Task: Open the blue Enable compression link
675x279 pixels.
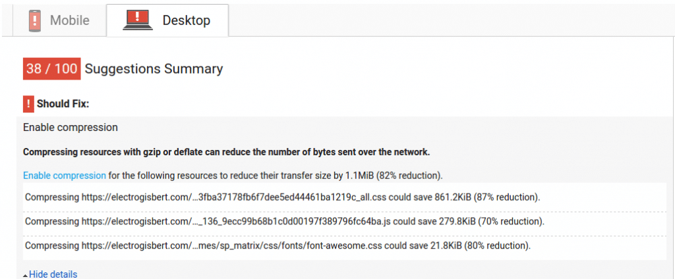Action: [x=64, y=175]
